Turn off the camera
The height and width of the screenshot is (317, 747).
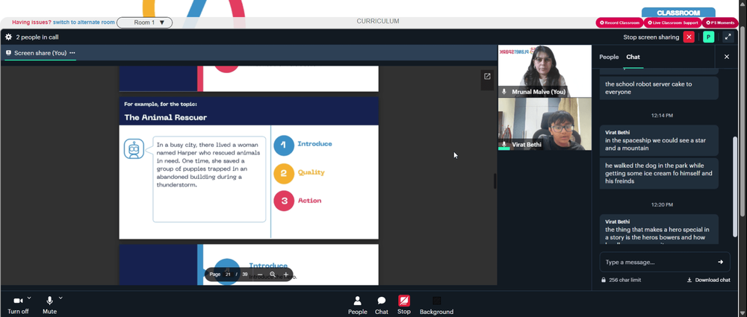(18, 305)
